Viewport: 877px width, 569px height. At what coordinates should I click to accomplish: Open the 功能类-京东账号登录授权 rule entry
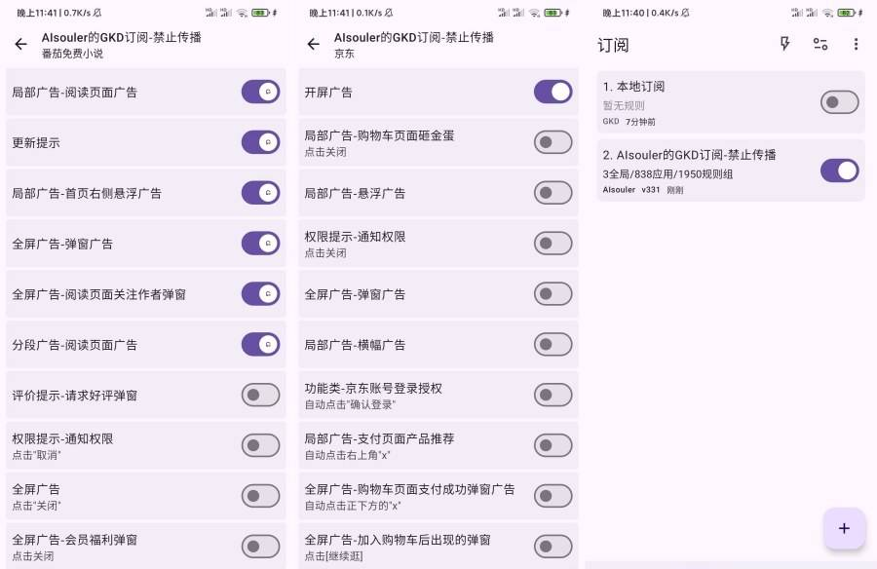[409, 395]
